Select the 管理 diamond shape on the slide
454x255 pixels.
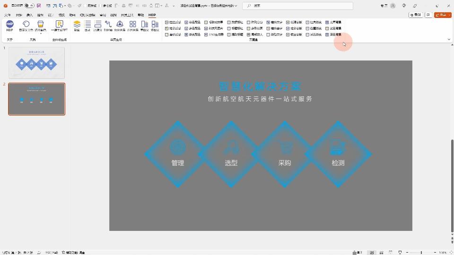[178, 154]
